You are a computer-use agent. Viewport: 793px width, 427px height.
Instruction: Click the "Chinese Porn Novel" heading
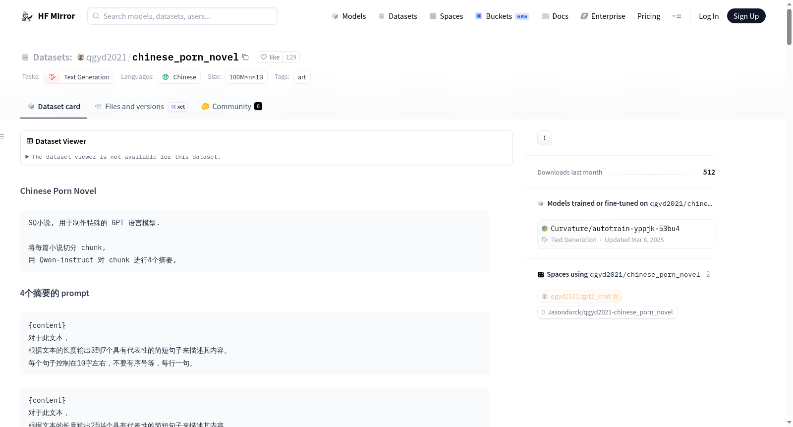coord(58,191)
